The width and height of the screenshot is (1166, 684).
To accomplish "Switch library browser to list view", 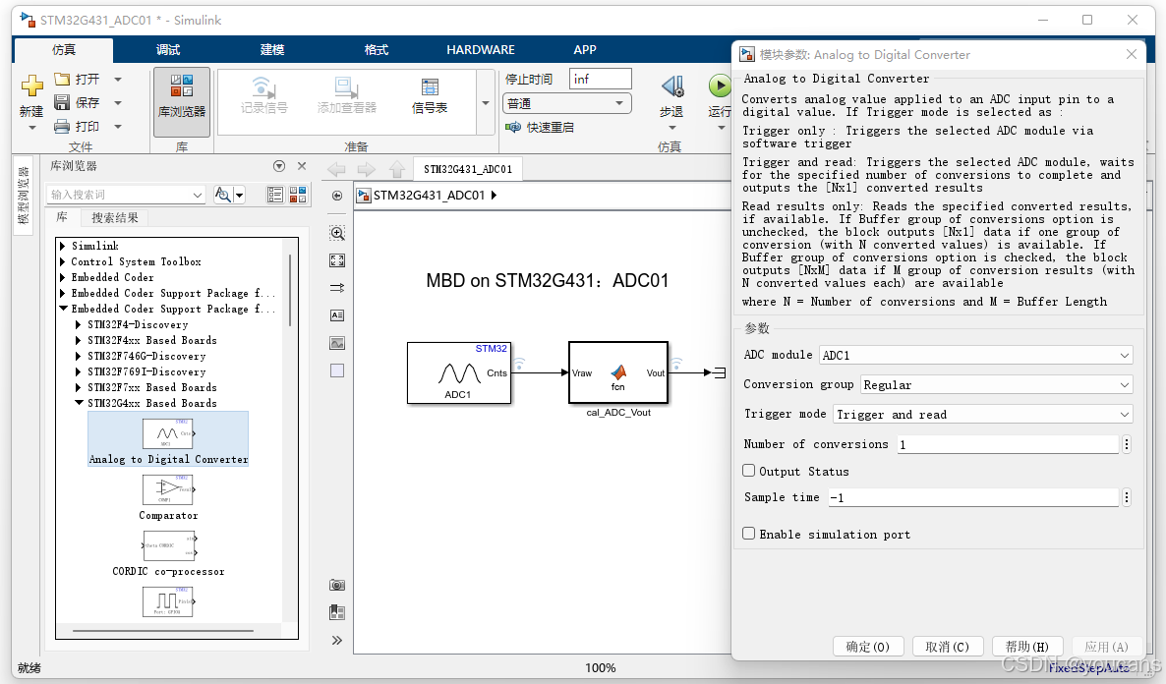I will coord(275,195).
